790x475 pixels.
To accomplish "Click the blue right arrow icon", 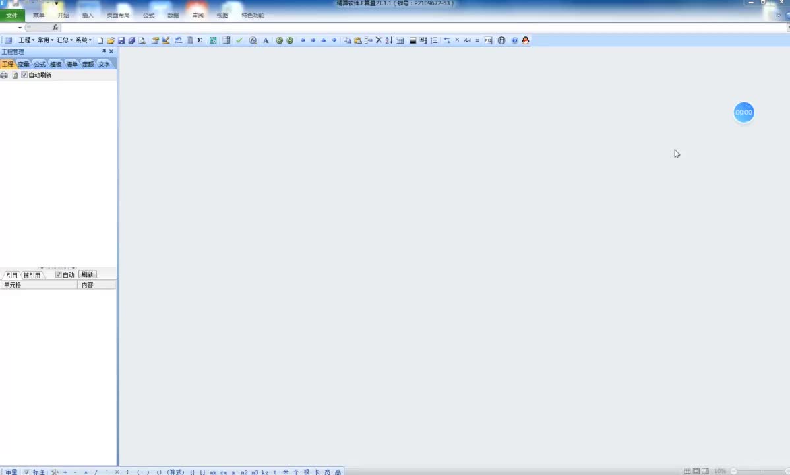I will pyautogui.click(x=313, y=40).
